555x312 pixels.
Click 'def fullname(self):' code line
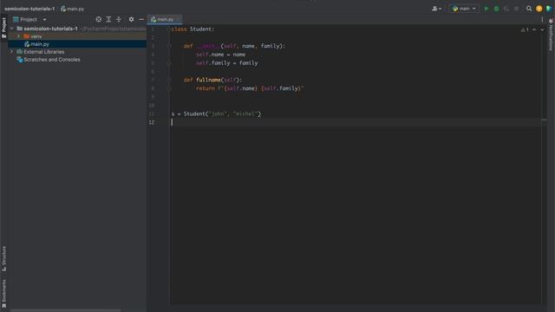pos(212,80)
